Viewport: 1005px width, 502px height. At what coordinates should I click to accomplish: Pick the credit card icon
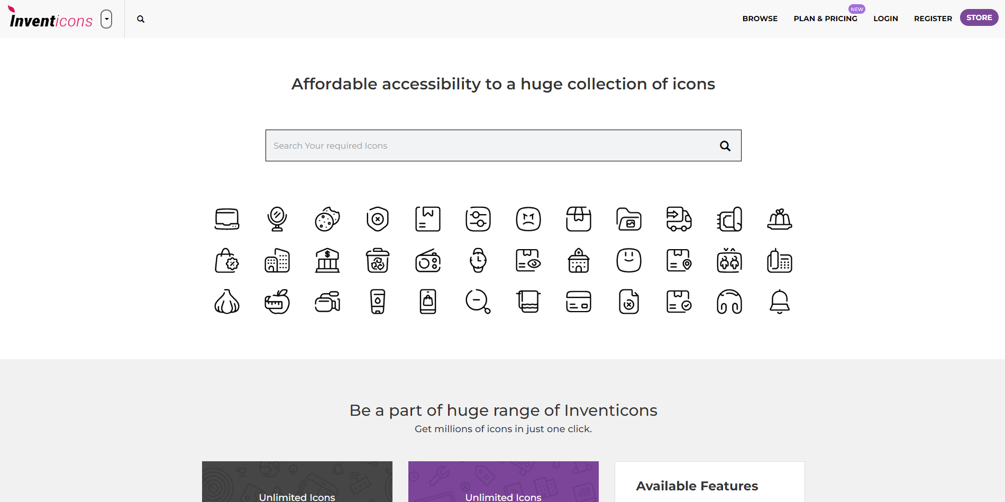pyautogui.click(x=579, y=302)
